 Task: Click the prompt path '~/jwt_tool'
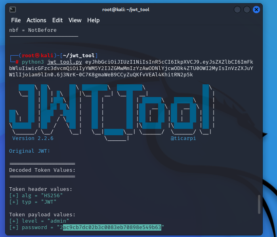pos(78,56)
